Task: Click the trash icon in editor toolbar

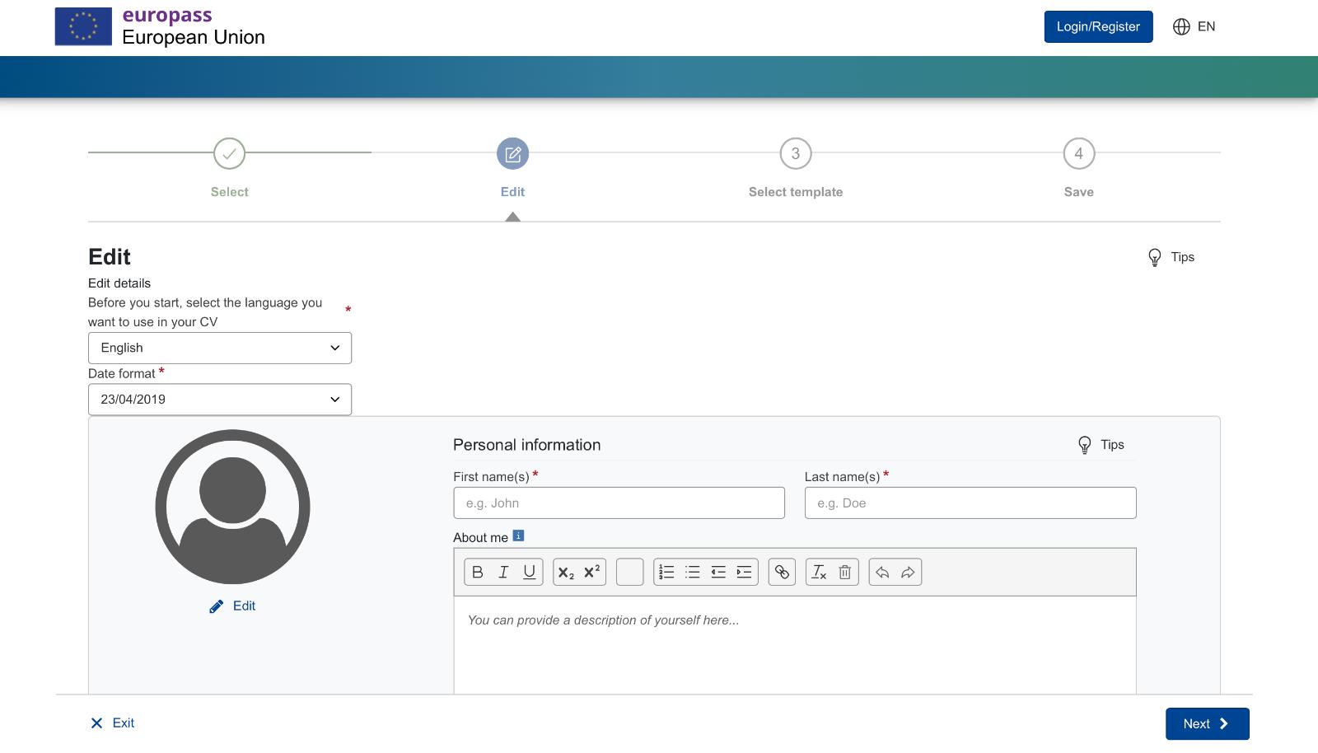Action: [844, 572]
